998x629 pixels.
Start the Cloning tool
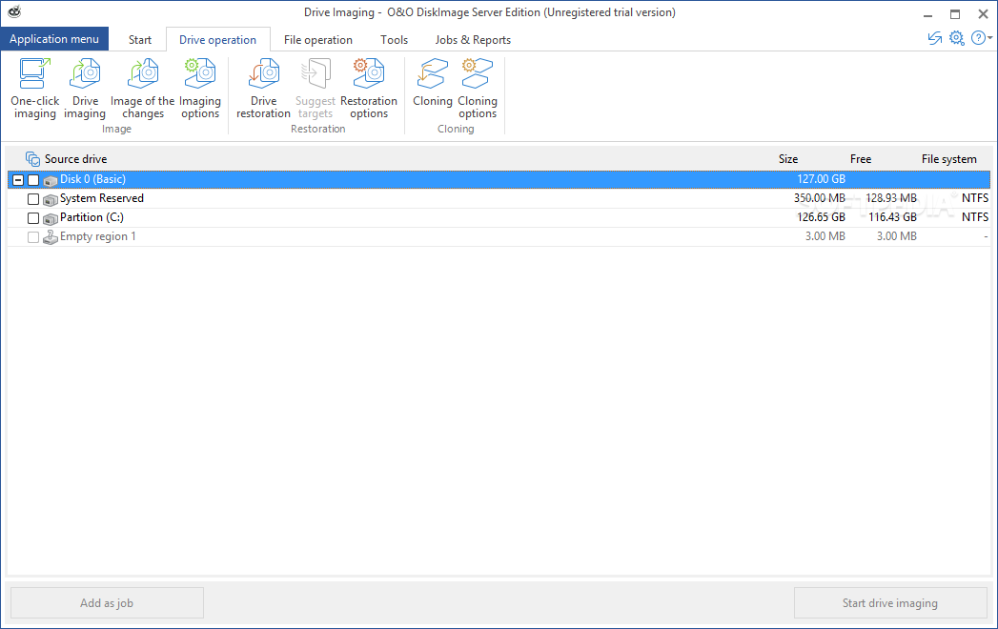(432, 83)
